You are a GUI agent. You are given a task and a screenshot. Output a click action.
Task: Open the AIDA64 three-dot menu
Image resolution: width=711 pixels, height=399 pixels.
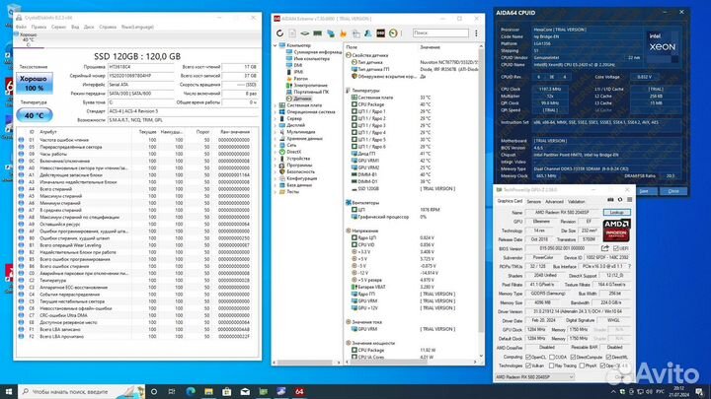pos(476,33)
